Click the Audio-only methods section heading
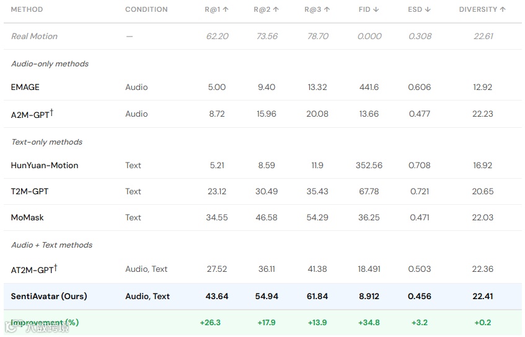This screenshot has height=337, width=525. coord(50,63)
